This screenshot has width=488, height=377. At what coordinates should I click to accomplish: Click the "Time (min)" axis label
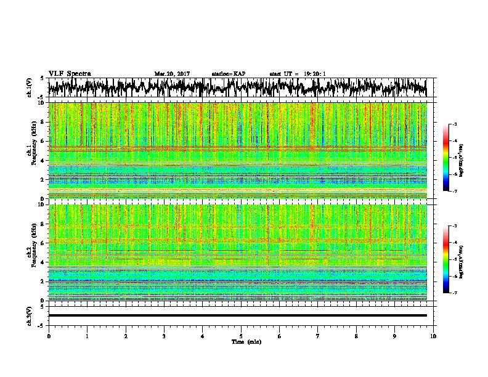coord(246,342)
